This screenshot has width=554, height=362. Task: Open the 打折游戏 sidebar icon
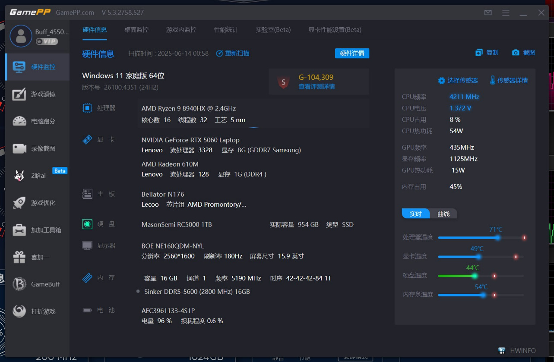pos(19,311)
